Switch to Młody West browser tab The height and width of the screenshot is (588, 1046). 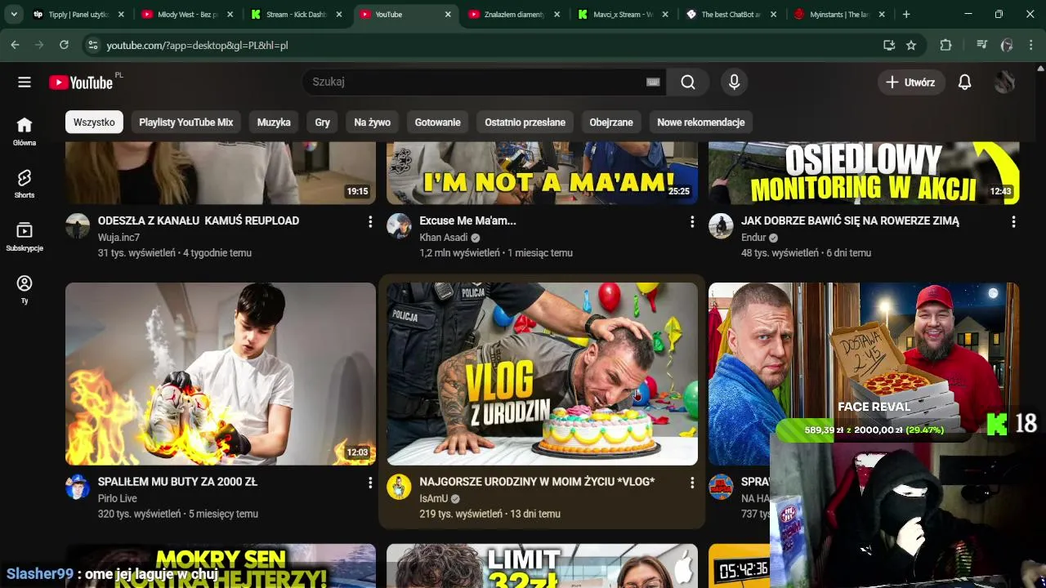coord(186,14)
